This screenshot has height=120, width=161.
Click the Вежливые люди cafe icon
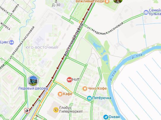(107, 1)
